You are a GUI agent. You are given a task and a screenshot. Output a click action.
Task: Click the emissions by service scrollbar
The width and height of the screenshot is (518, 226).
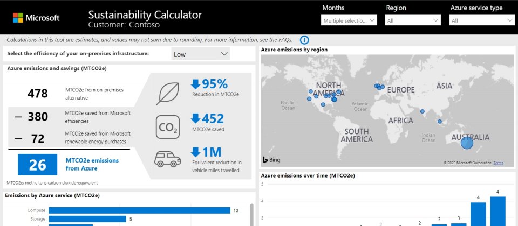click(252, 215)
